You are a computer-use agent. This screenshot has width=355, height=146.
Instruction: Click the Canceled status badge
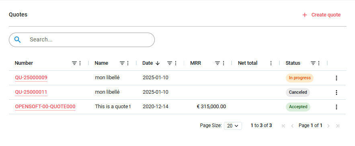click(x=298, y=93)
